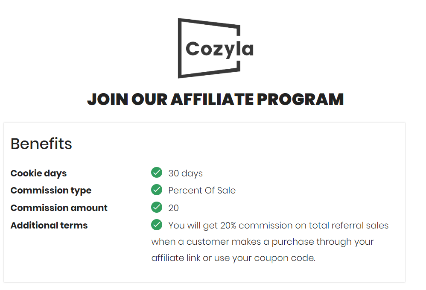
Task: Click the Cozyla logo image
Action: tap(216, 48)
